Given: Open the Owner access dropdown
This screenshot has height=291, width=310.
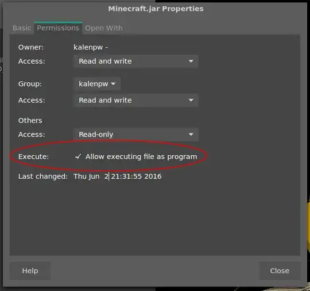Looking at the screenshot, I should [136, 61].
